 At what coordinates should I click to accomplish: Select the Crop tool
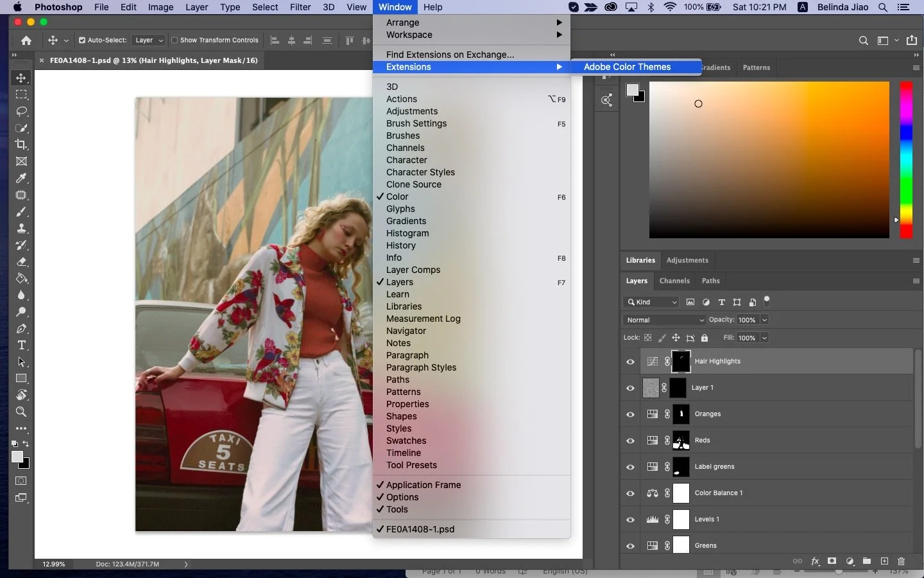(x=21, y=144)
